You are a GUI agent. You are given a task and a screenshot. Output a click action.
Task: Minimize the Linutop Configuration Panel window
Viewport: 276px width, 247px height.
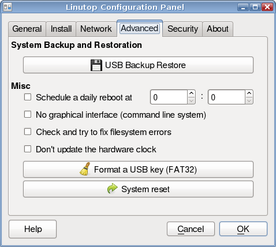click(x=243, y=8)
